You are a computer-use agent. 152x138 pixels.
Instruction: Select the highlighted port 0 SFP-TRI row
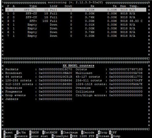click(76, 10)
